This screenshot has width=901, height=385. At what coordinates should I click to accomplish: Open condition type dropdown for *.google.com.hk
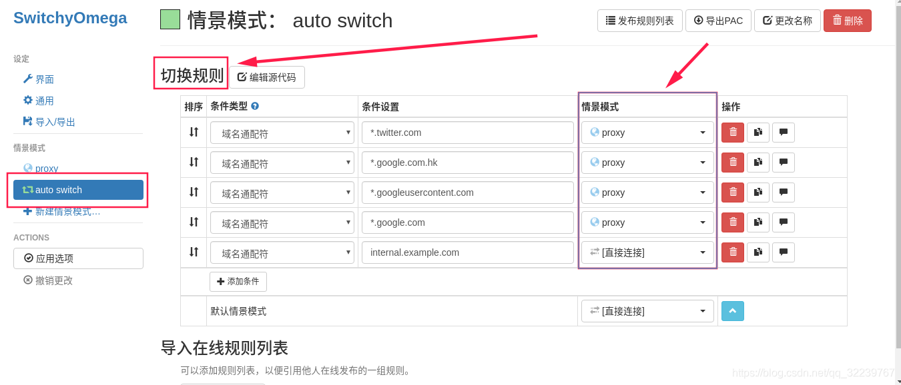[x=282, y=163]
